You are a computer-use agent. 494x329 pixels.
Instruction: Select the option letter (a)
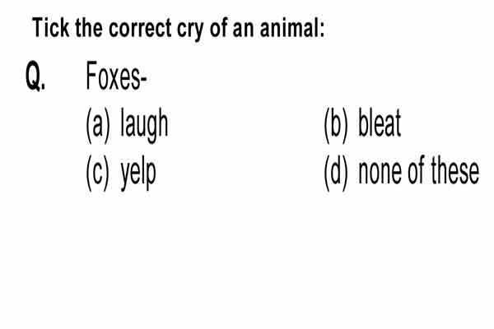point(98,125)
